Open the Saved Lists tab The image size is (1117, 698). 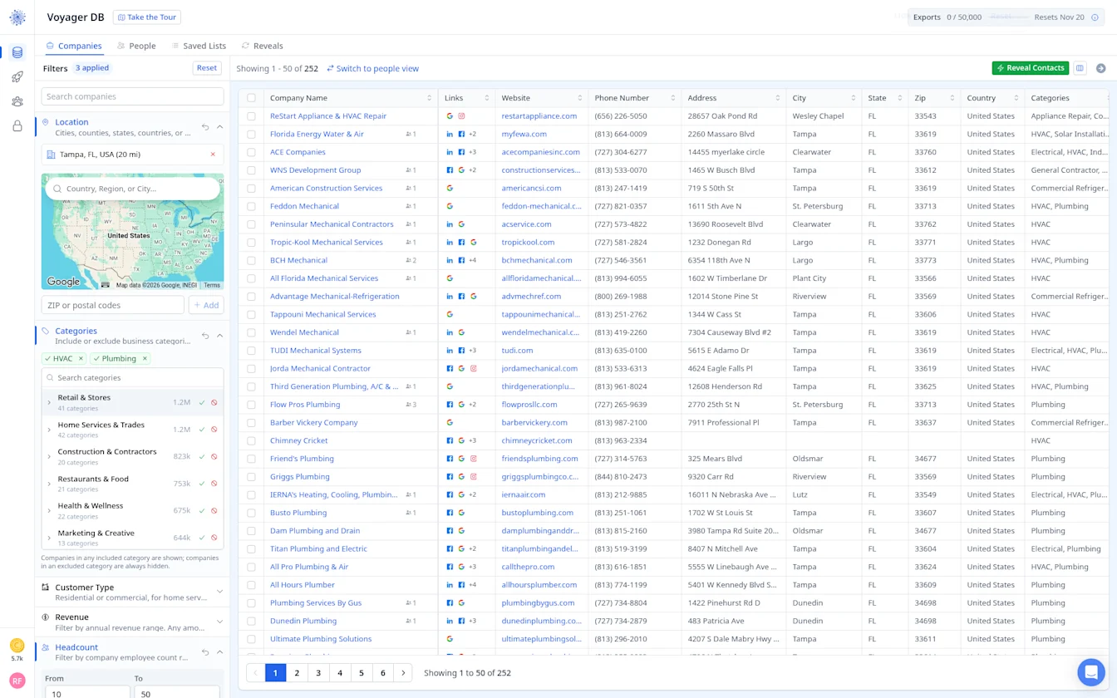point(199,46)
